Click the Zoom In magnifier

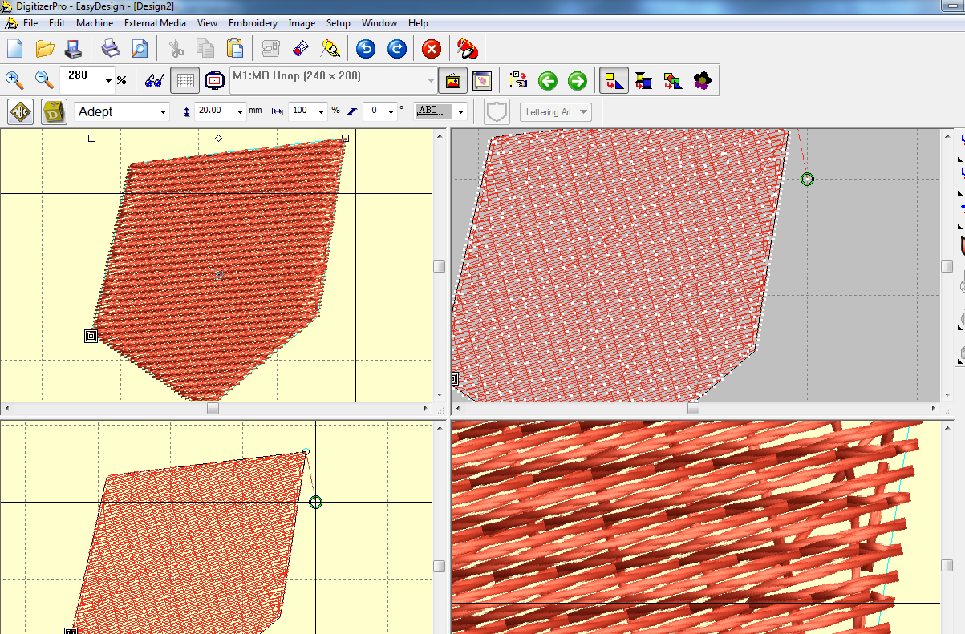14,80
